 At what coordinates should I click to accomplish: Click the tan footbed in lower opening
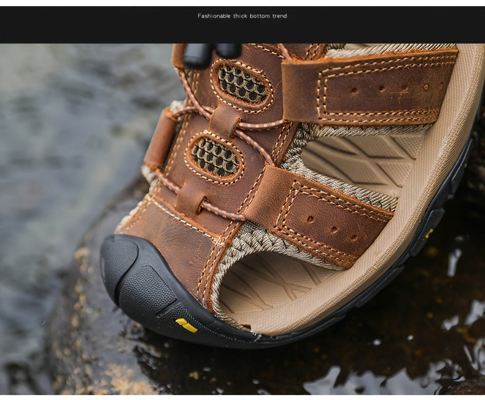click(x=270, y=288)
